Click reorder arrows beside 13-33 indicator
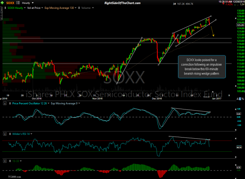245x179 pixels. tap(10, 161)
